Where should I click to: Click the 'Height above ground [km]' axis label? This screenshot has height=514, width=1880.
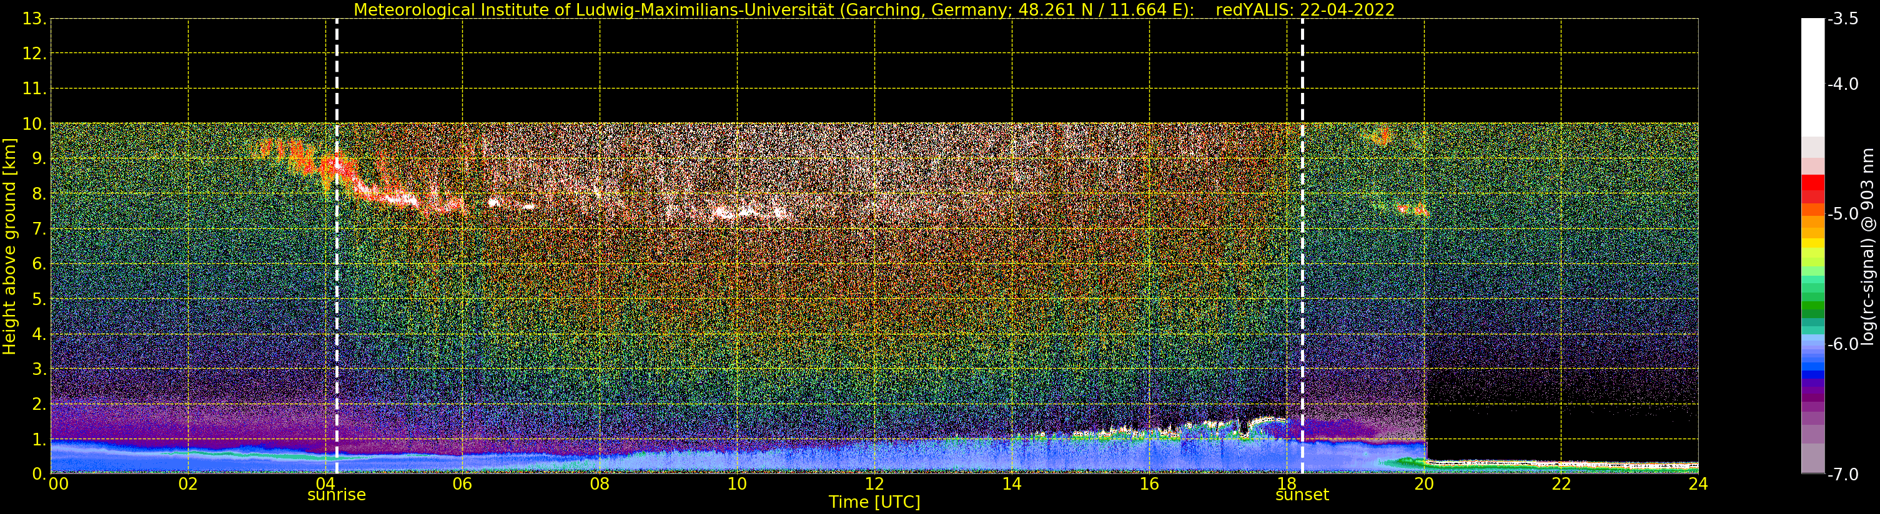(x=9, y=246)
